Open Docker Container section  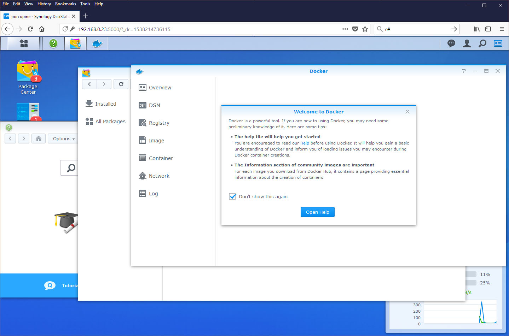coord(161,158)
